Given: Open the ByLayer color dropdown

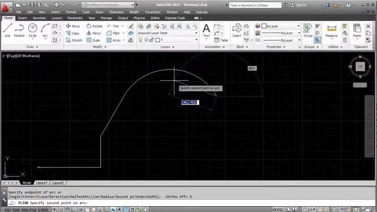Looking at the screenshot, I should tap(281, 26).
